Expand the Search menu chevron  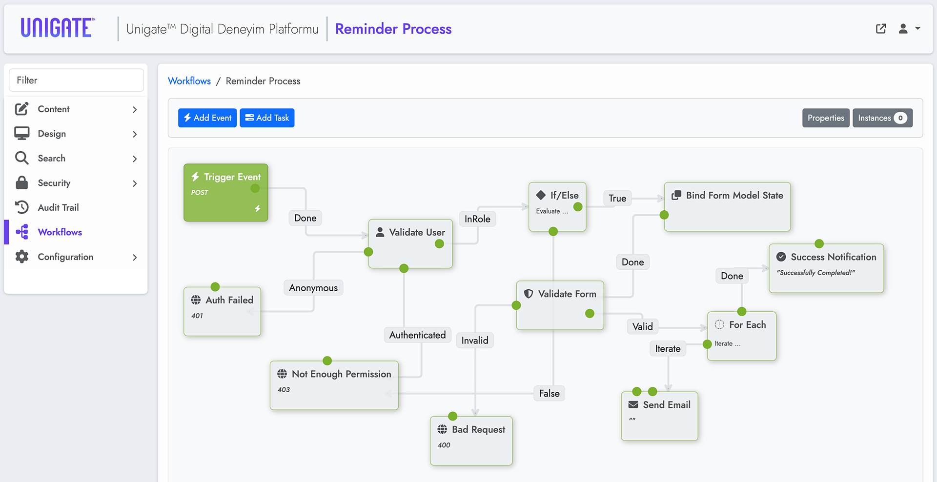[135, 159]
